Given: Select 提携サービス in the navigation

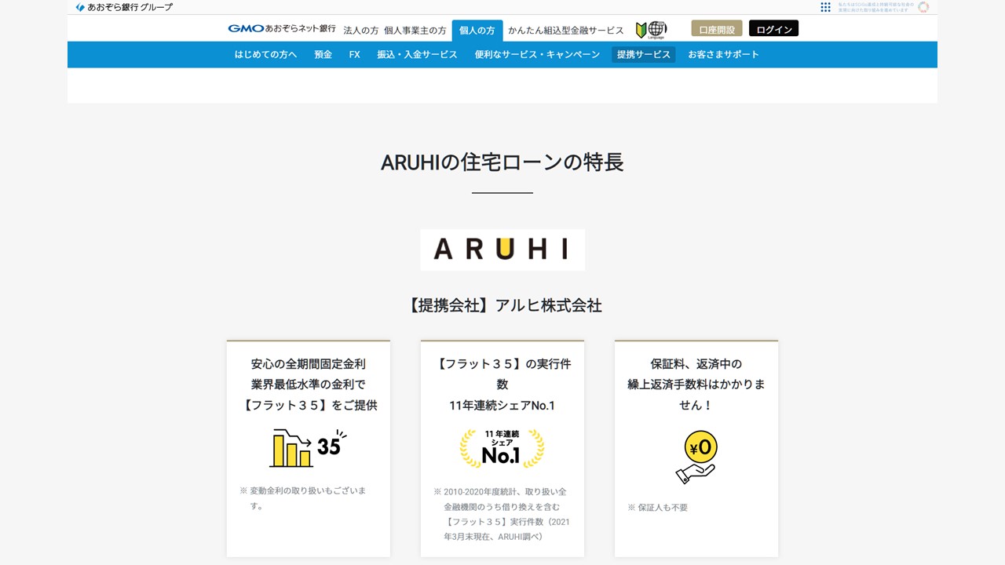Looking at the screenshot, I should click(x=643, y=54).
